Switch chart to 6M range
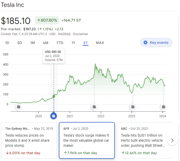The width and height of the screenshot is (180, 161). tap(46, 43)
